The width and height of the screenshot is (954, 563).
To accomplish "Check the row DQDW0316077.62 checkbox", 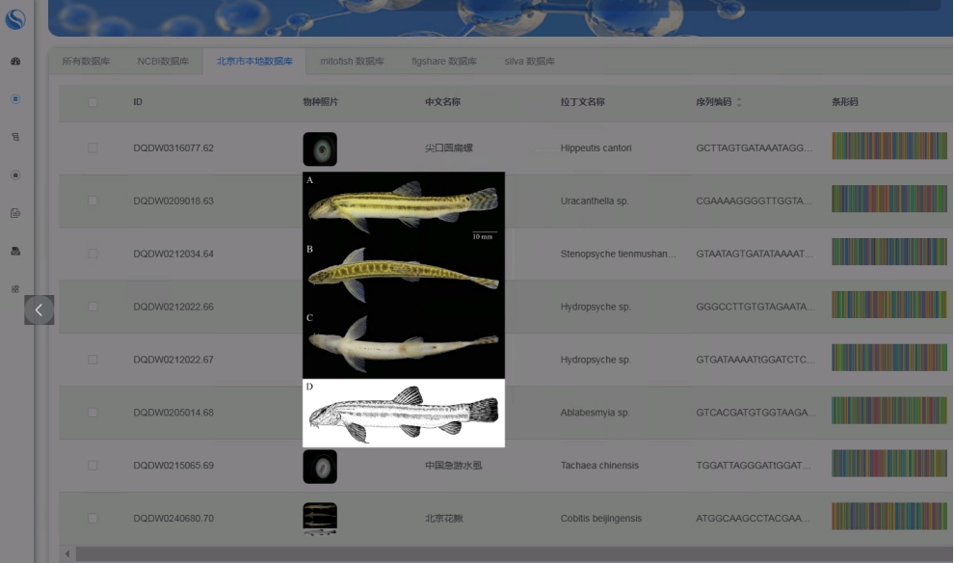I will (x=93, y=148).
